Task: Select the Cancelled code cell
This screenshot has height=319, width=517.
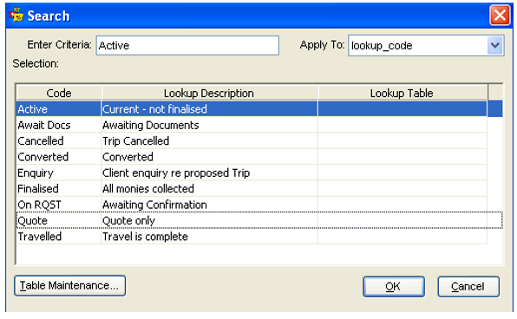Action: click(59, 141)
